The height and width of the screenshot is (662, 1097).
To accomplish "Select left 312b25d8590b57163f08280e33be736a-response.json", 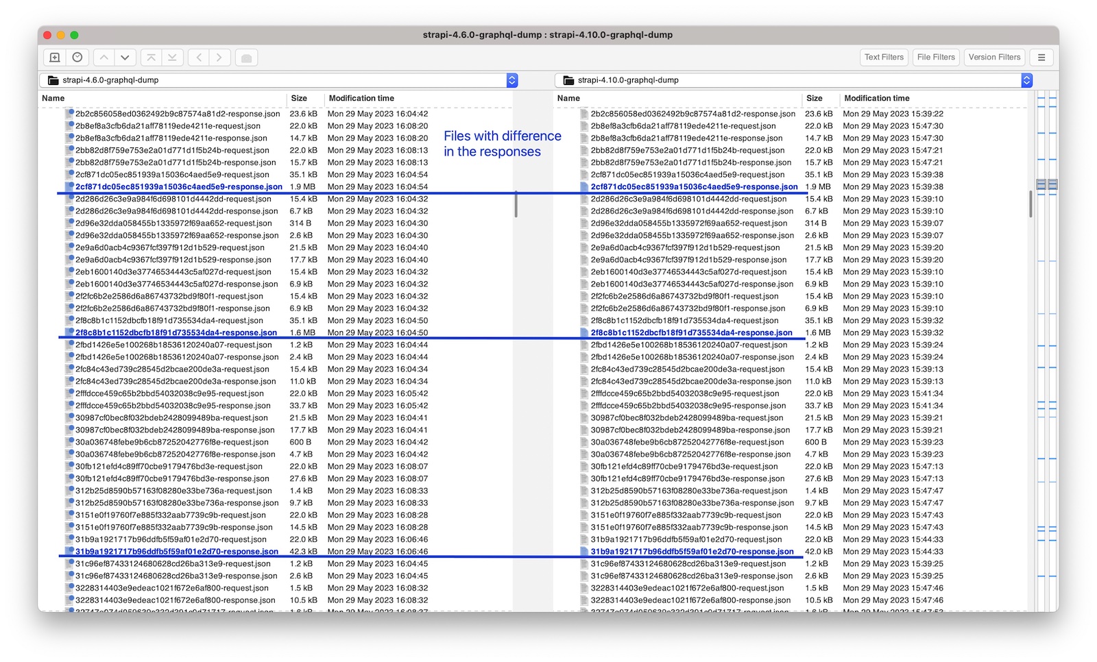I will point(177,502).
